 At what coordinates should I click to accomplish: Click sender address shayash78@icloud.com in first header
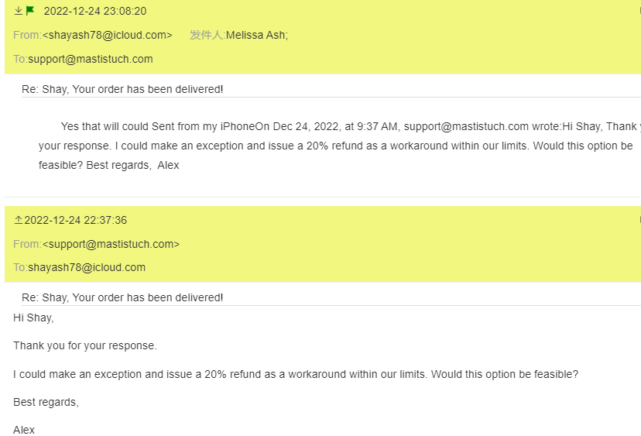click(107, 35)
